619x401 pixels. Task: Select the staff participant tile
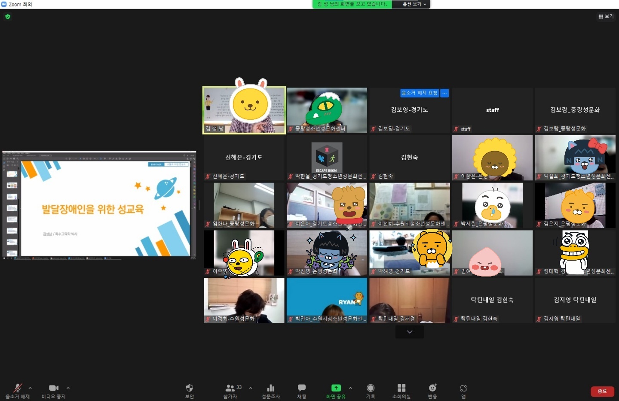[492, 110]
